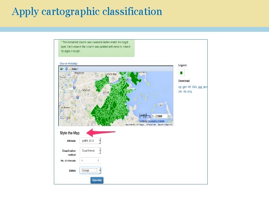Download the xls format
The height and width of the screenshot is (202, 269).
(185, 91)
